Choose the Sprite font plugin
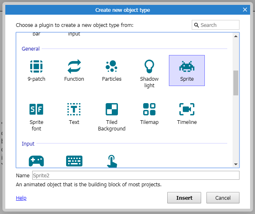 [x=36, y=109]
